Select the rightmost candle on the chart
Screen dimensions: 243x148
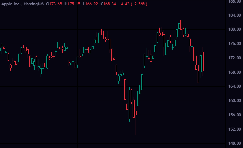[x=203, y=62]
